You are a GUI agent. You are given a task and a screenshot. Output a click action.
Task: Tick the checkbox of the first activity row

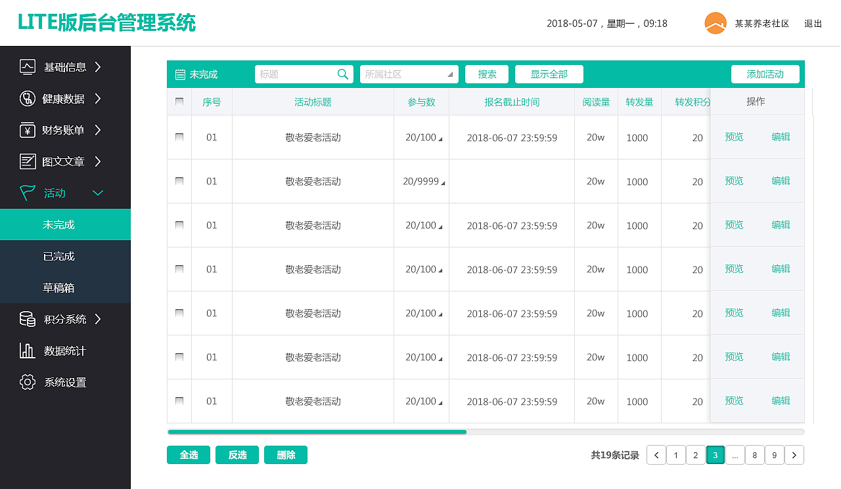[179, 137]
